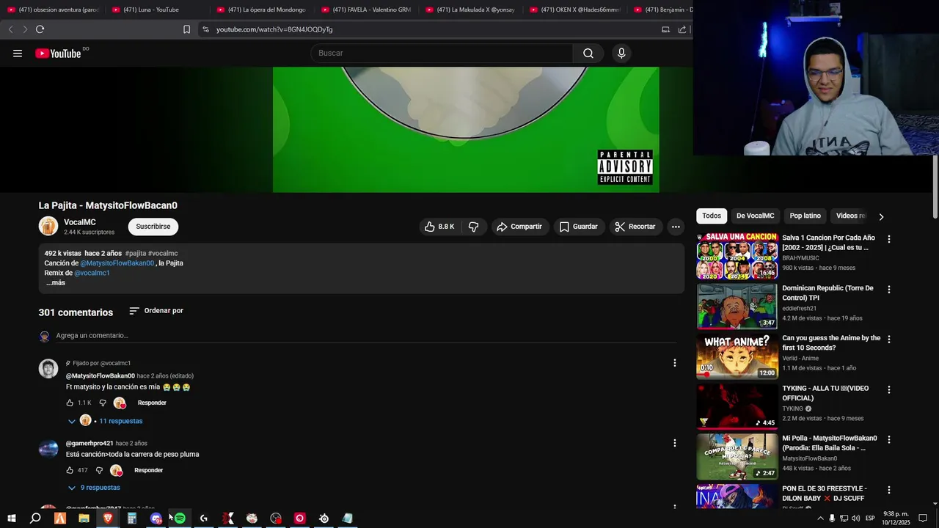This screenshot has width=939, height=528.
Task: Activate voice search microphone icon
Action: tap(621, 53)
